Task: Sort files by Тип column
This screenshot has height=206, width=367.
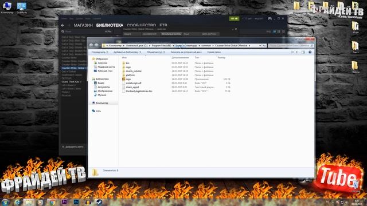Action: [197, 57]
